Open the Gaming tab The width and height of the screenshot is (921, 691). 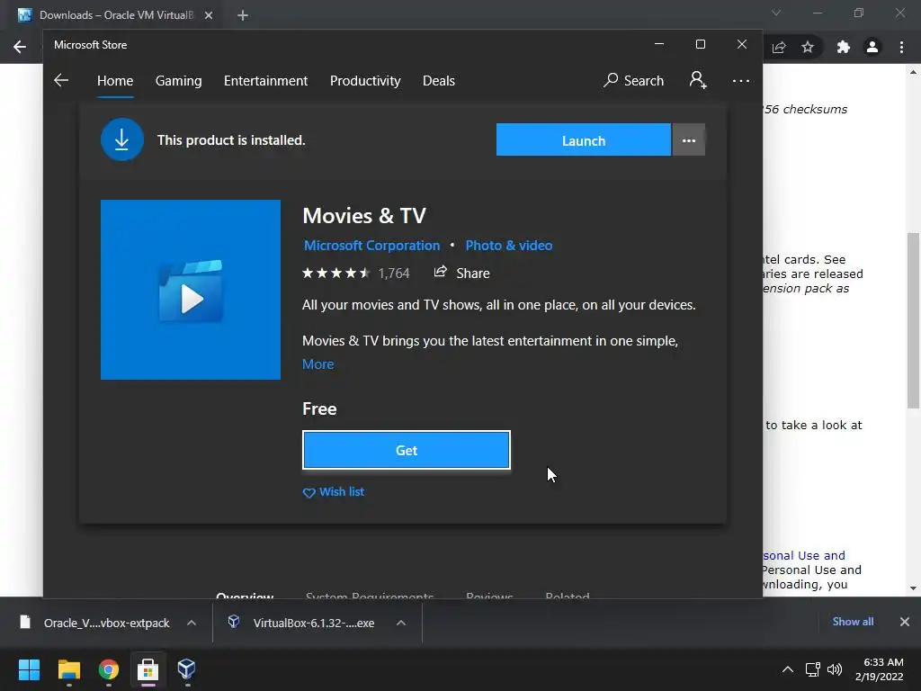pos(179,80)
